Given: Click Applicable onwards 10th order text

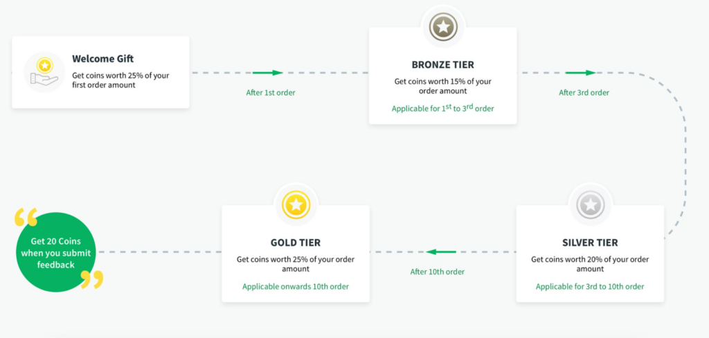Looking at the screenshot, I should click(x=296, y=287).
